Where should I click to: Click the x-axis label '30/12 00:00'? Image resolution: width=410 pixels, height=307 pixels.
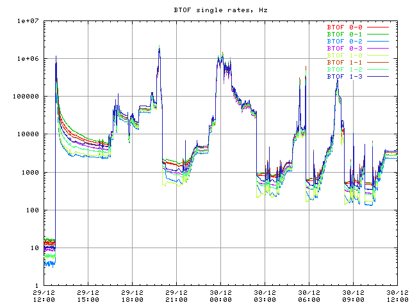(x=220, y=296)
